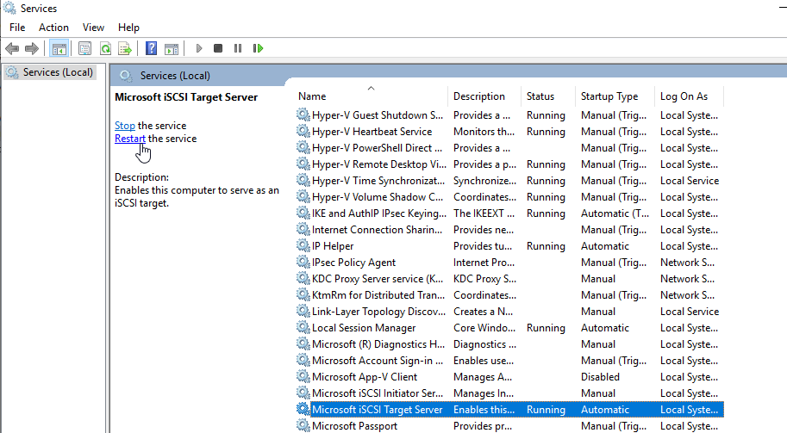Click Restart the service link
This screenshot has height=433, width=787.
pyautogui.click(x=130, y=139)
